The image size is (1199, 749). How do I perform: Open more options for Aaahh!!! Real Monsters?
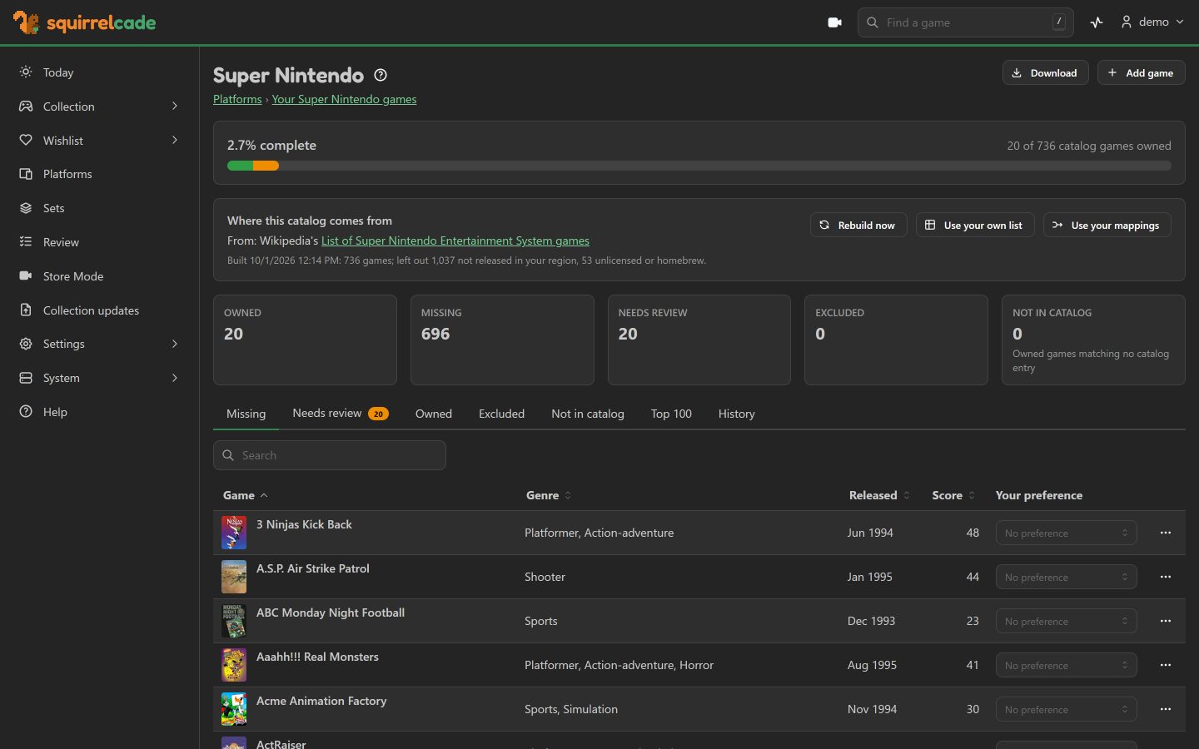click(x=1166, y=665)
